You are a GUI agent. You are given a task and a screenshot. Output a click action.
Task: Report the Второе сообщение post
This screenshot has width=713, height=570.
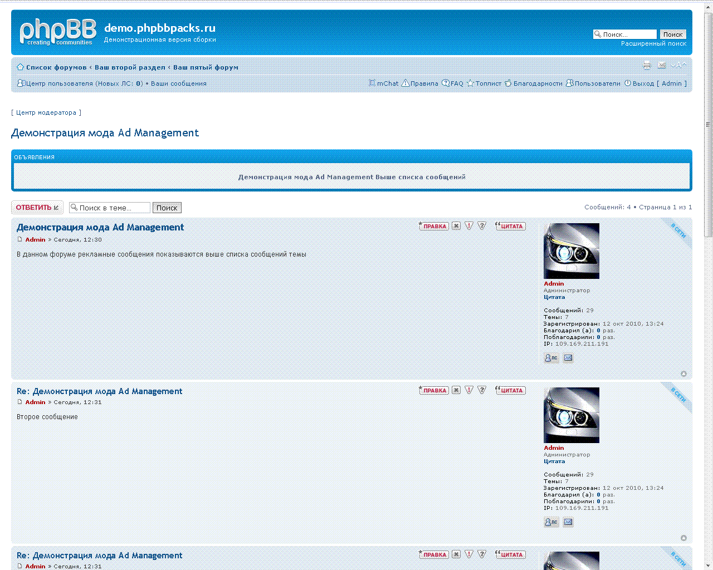coord(469,390)
